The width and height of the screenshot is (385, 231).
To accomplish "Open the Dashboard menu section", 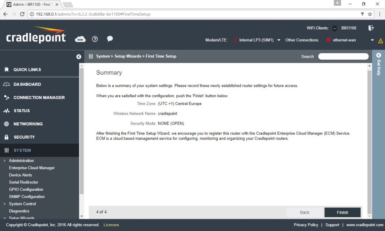I will pyautogui.click(x=27, y=84).
